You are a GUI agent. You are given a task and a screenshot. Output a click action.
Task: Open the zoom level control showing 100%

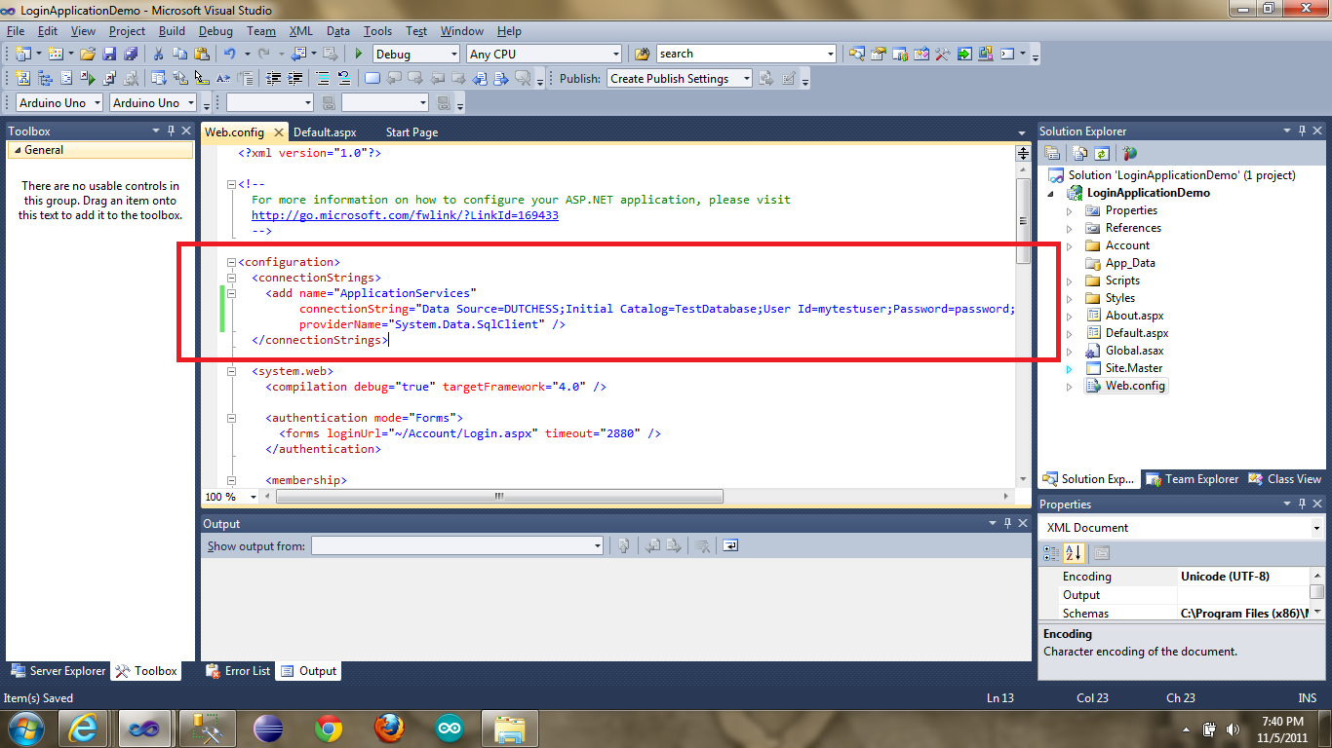(229, 497)
